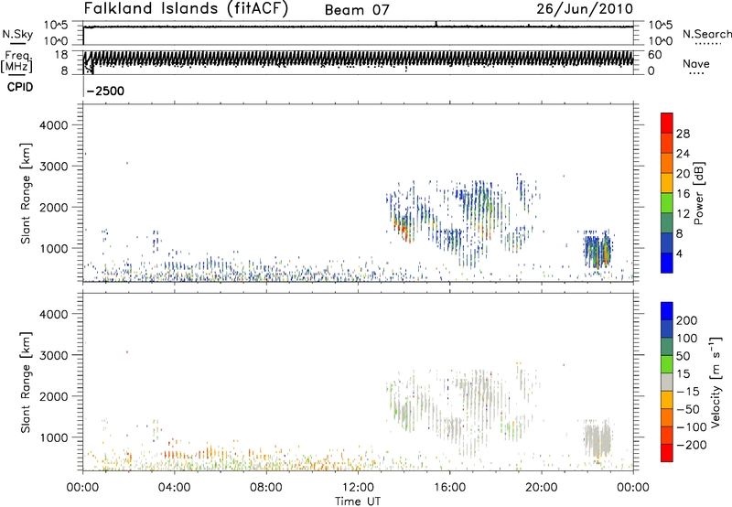Viewport: 732px width, 507px height.
Task: Click the strong echo cluster near 22:30 UT in the power panel
Action: (597, 251)
